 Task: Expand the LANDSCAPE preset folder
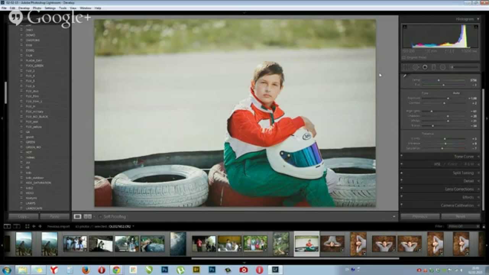(22, 209)
